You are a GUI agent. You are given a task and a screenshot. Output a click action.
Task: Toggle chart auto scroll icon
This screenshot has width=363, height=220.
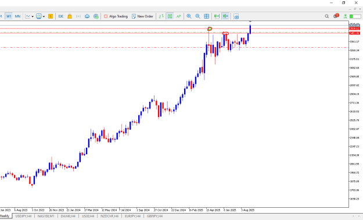pos(217,16)
